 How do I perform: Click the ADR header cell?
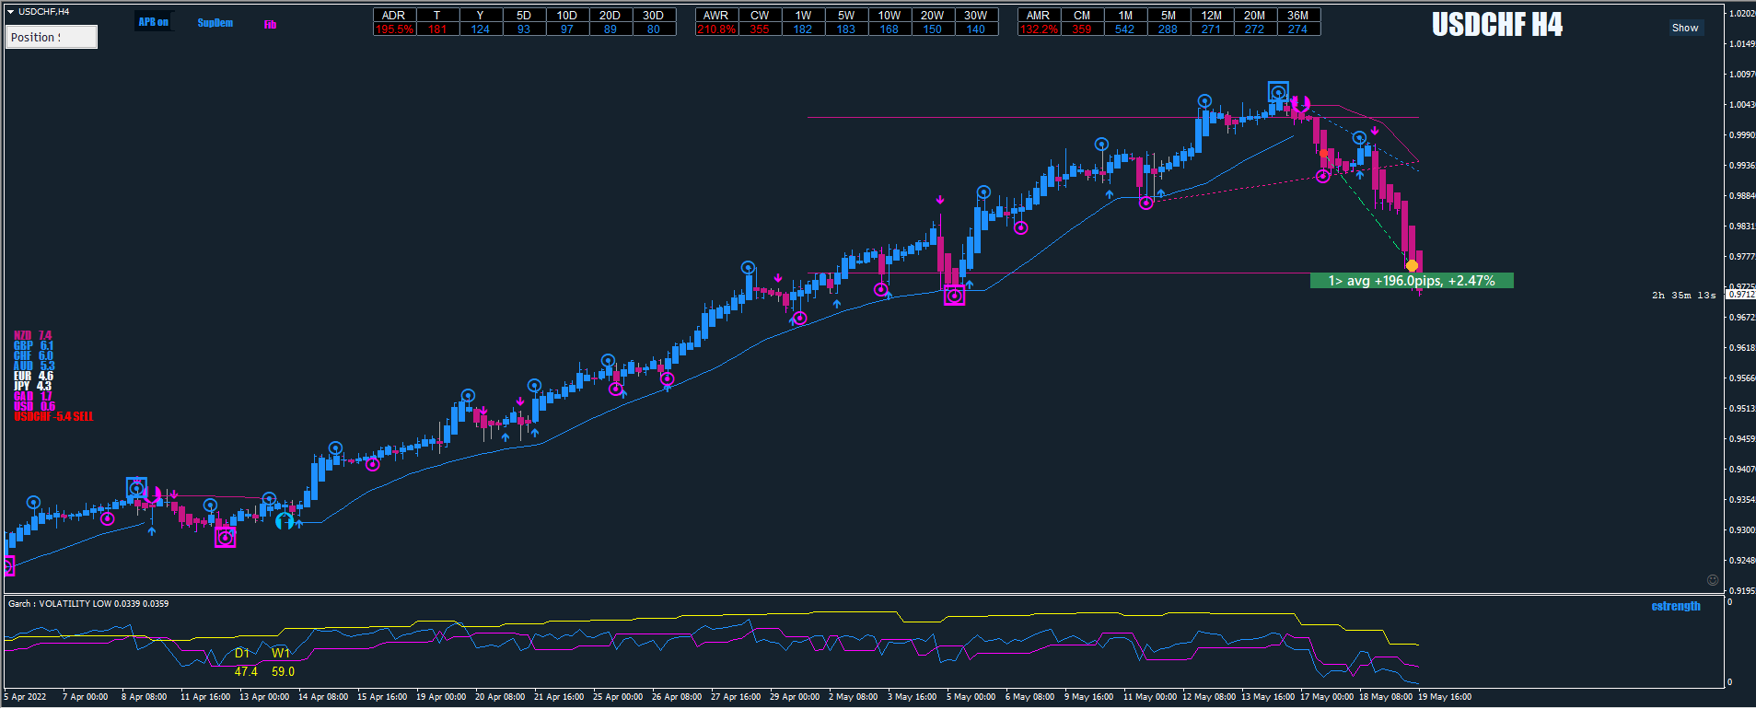tap(394, 16)
